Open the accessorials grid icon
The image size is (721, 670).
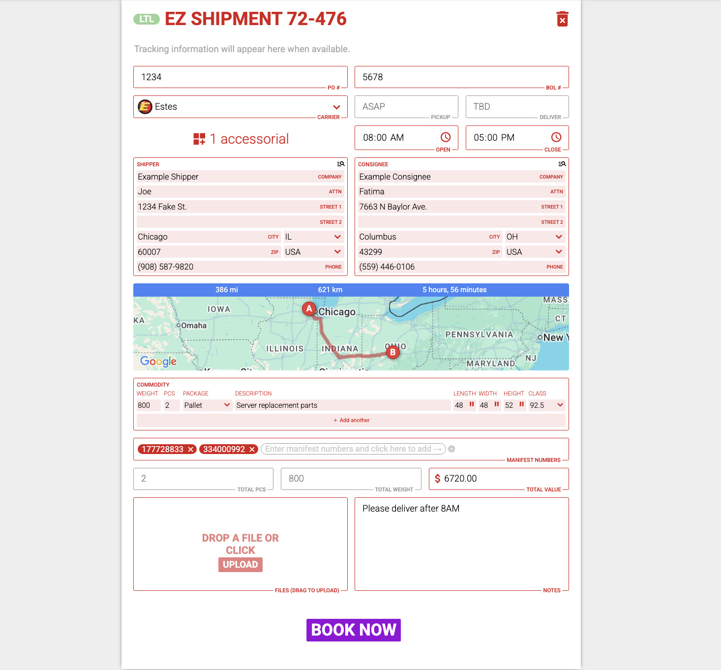(x=199, y=139)
